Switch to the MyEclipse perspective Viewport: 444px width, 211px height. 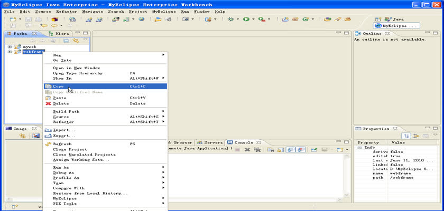point(396,26)
